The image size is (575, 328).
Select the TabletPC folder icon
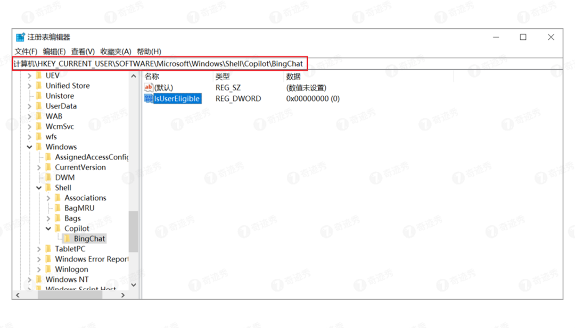(48, 249)
